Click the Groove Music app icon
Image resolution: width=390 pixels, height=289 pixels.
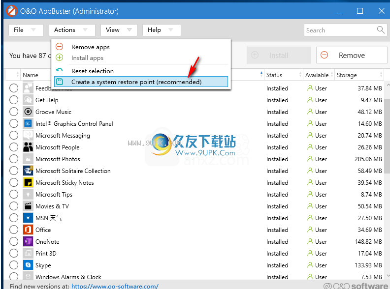click(x=28, y=112)
